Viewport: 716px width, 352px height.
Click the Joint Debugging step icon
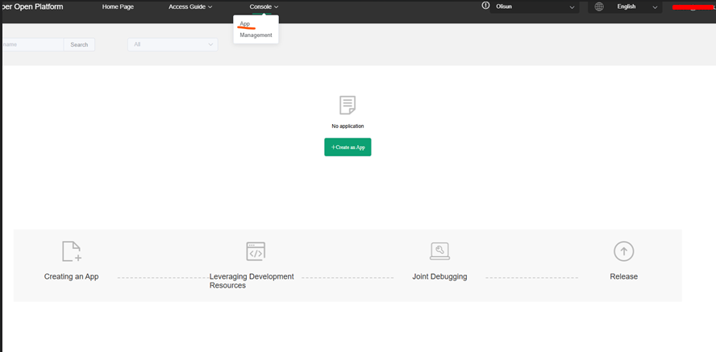pyautogui.click(x=439, y=251)
